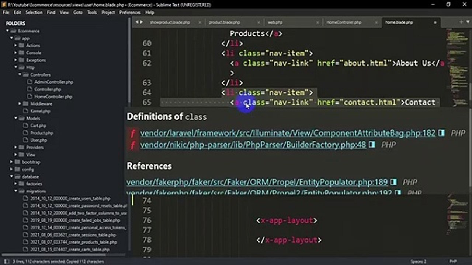
Task: Click goto icon beside Propel/EntityPopulator.php:189
Action: click(x=393, y=182)
